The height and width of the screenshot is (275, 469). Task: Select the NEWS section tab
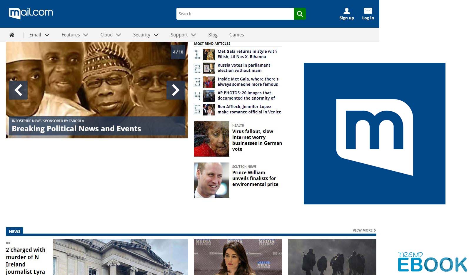[x=14, y=232]
